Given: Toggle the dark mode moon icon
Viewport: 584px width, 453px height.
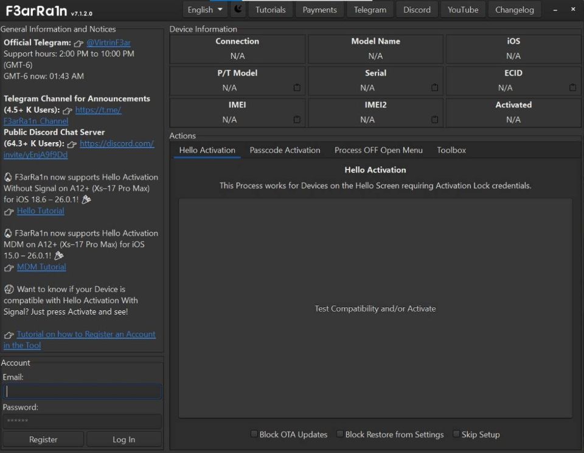Looking at the screenshot, I should pos(238,9).
